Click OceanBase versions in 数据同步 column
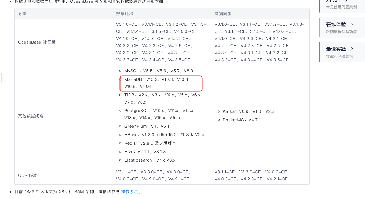 (260, 42)
